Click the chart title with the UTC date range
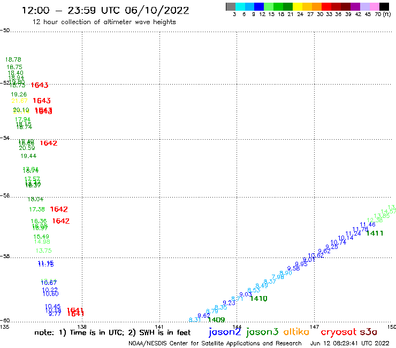This screenshot has height=348, width=396. (x=105, y=10)
